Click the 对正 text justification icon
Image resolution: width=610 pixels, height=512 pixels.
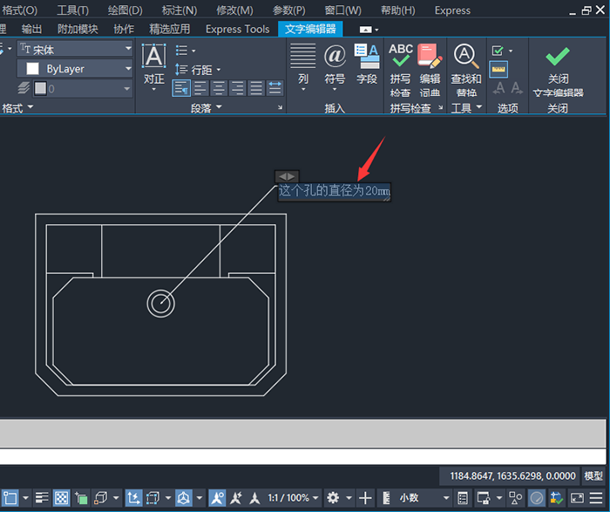pyautogui.click(x=153, y=58)
